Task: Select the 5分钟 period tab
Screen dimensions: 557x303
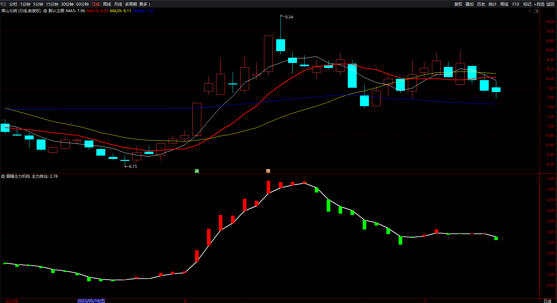Action: click(x=38, y=4)
